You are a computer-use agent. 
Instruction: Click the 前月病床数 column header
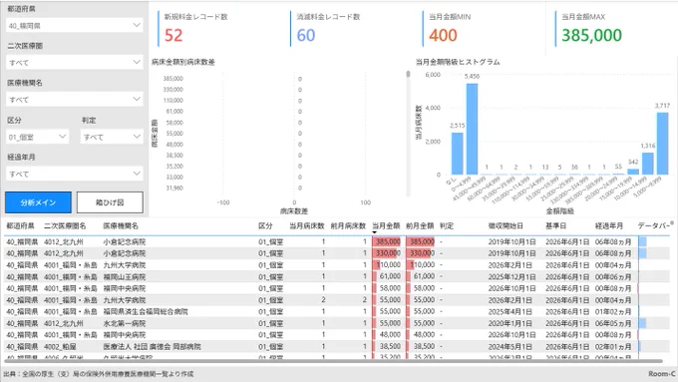(349, 225)
